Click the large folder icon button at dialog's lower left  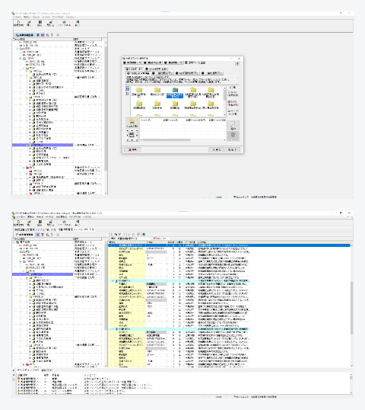tap(132, 123)
